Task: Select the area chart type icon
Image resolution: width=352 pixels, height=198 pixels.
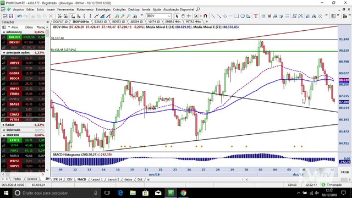Action: [x=102, y=16]
